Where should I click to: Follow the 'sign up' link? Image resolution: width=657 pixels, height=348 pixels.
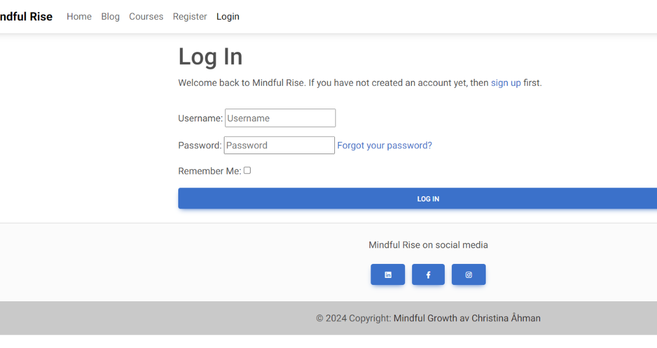506,83
